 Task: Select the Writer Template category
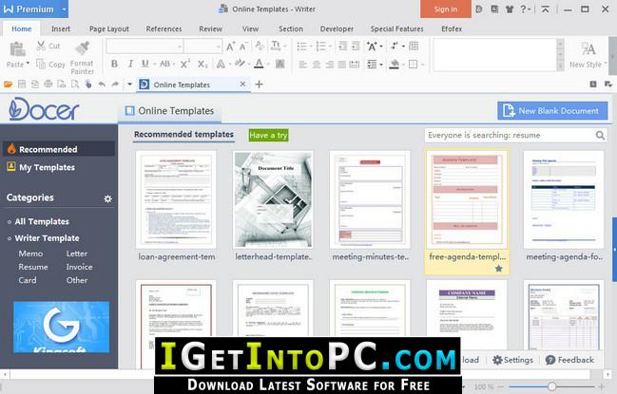pos(47,238)
